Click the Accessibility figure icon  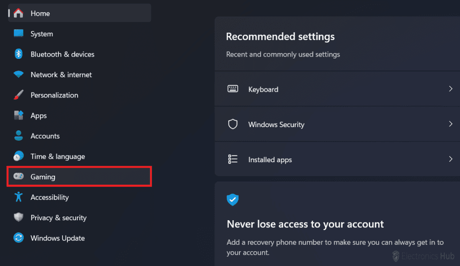[18, 197]
